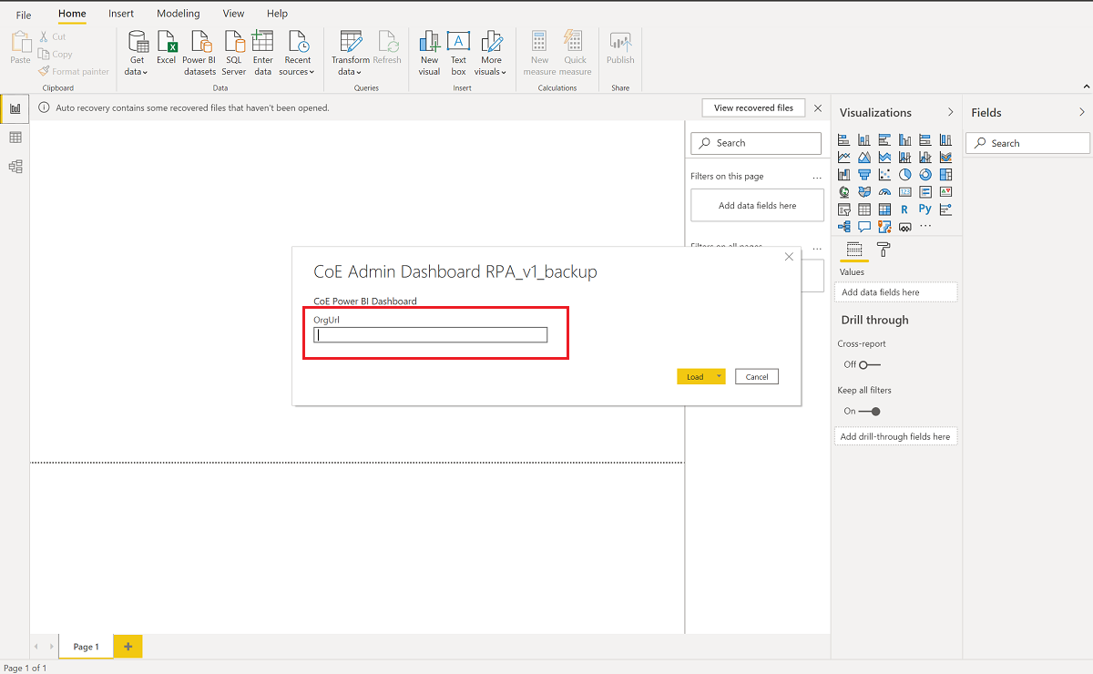
Task: Select the KPI visual
Action: (945, 191)
